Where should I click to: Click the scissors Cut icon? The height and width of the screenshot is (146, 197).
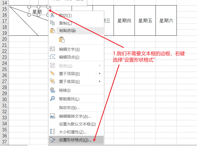click(52, 15)
